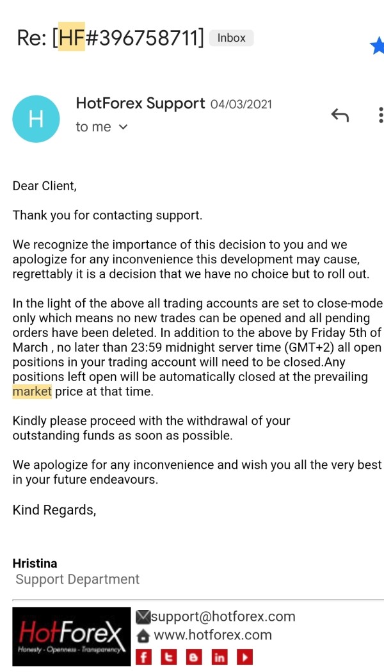
Task: Tap the highlighted word "market"
Action: pos(32,391)
